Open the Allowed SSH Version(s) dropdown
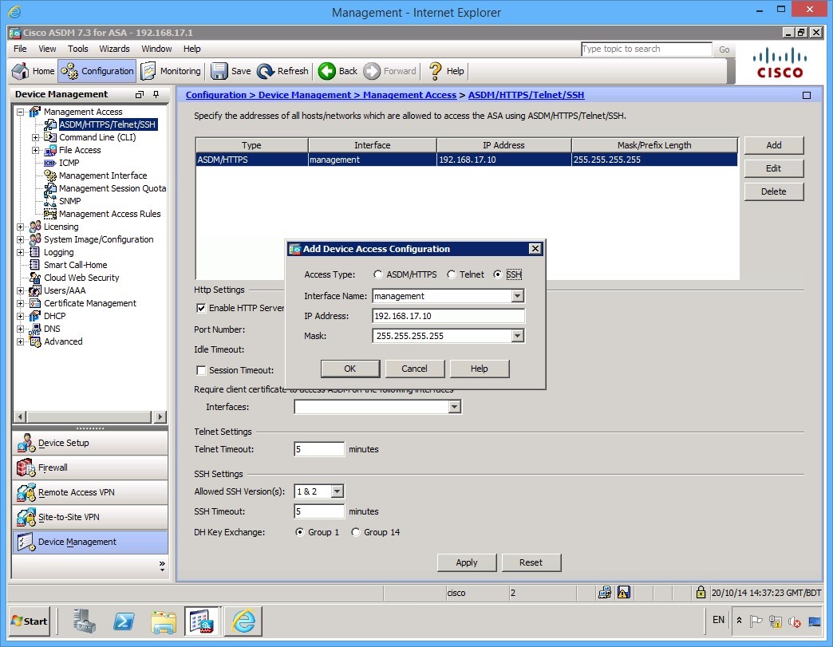 [x=336, y=491]
